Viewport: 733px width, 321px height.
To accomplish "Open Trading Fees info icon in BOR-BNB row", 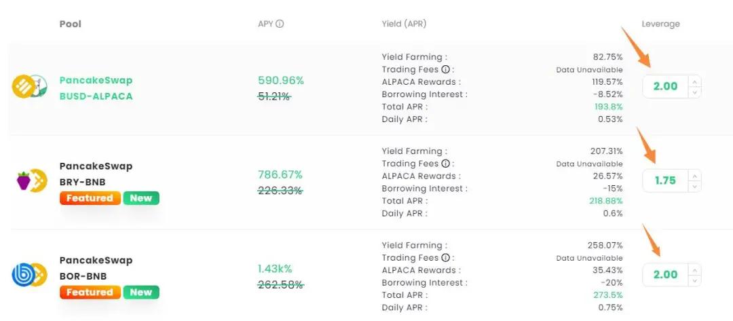I will tap(445, 258).
